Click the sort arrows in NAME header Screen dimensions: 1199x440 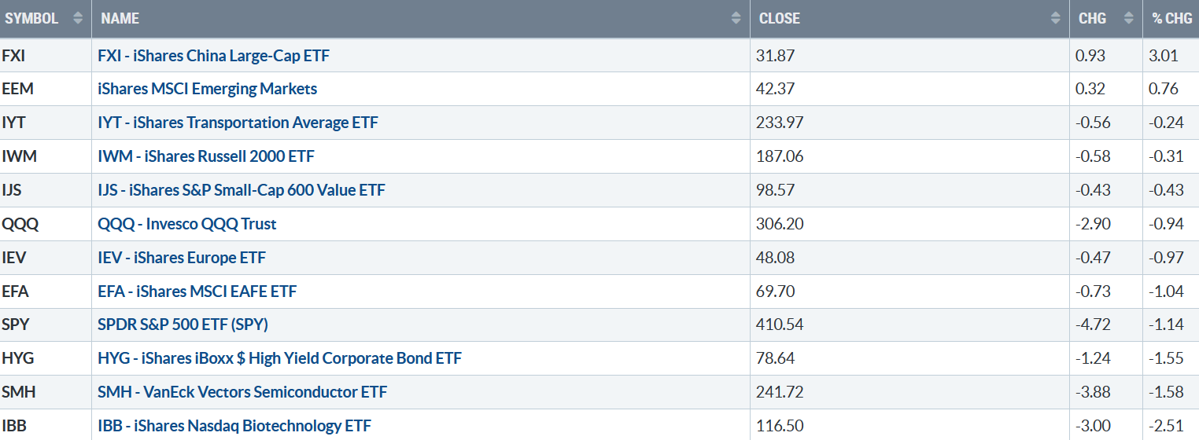click(736, 18)
